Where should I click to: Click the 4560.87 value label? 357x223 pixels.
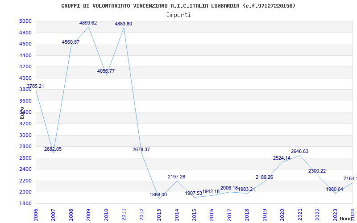[x=71, y=42]
